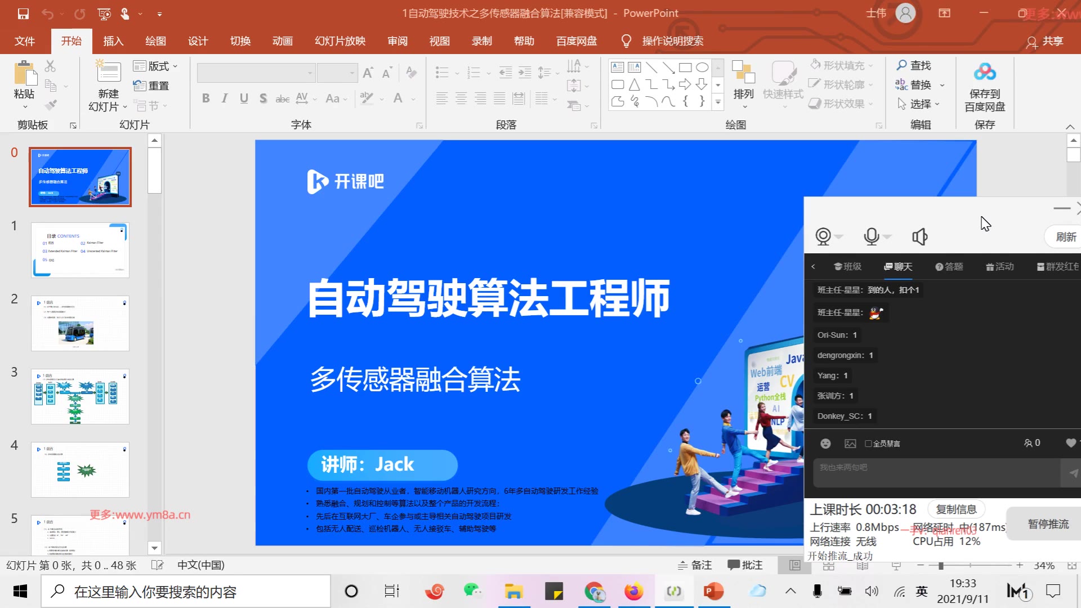Click the WeChat taskbar icon
The width and height of the screenshot is (1081, 608).
(473, 591)
